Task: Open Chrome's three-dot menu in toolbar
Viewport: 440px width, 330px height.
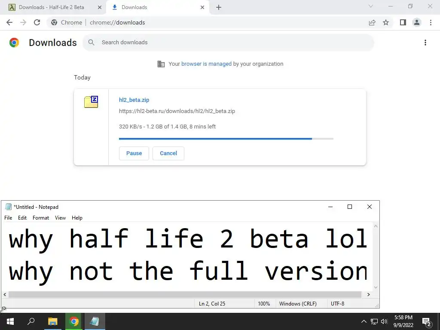Action: pyautogui.click(x=431, y=22)
